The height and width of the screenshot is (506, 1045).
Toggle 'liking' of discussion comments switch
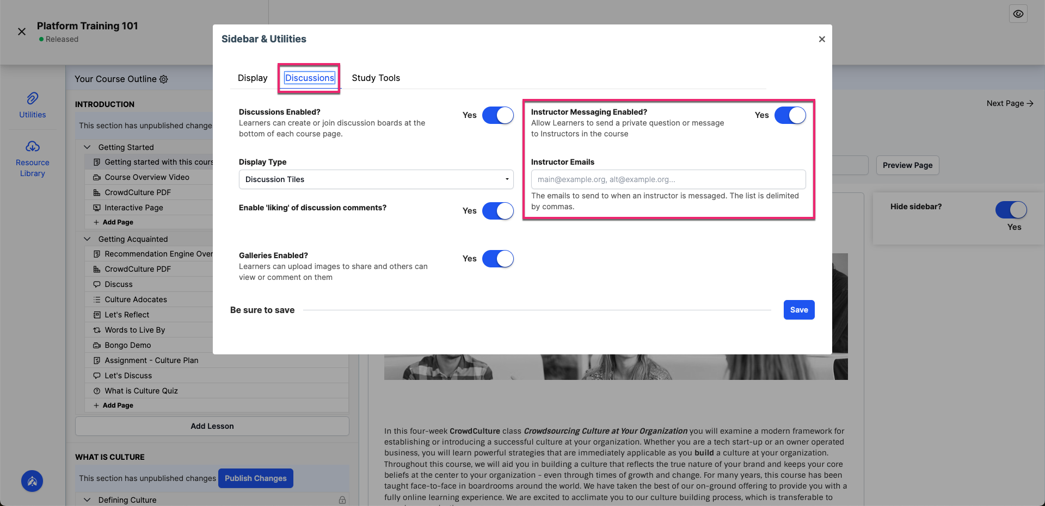pyautogui.click(x=498, y=211)
